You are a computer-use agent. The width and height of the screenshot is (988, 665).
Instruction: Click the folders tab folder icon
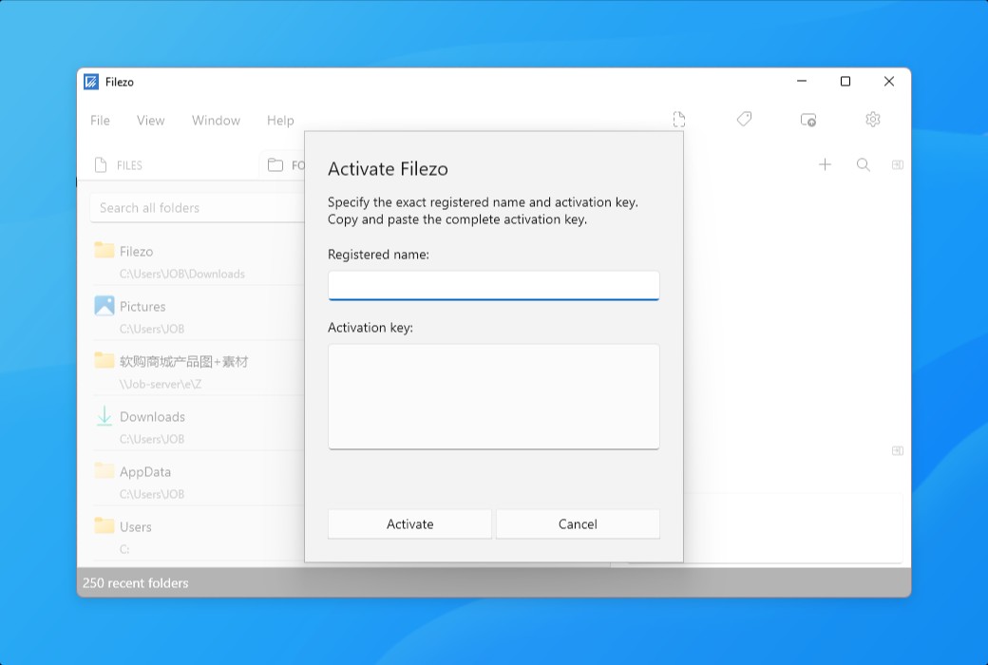[x=275, y=165]
